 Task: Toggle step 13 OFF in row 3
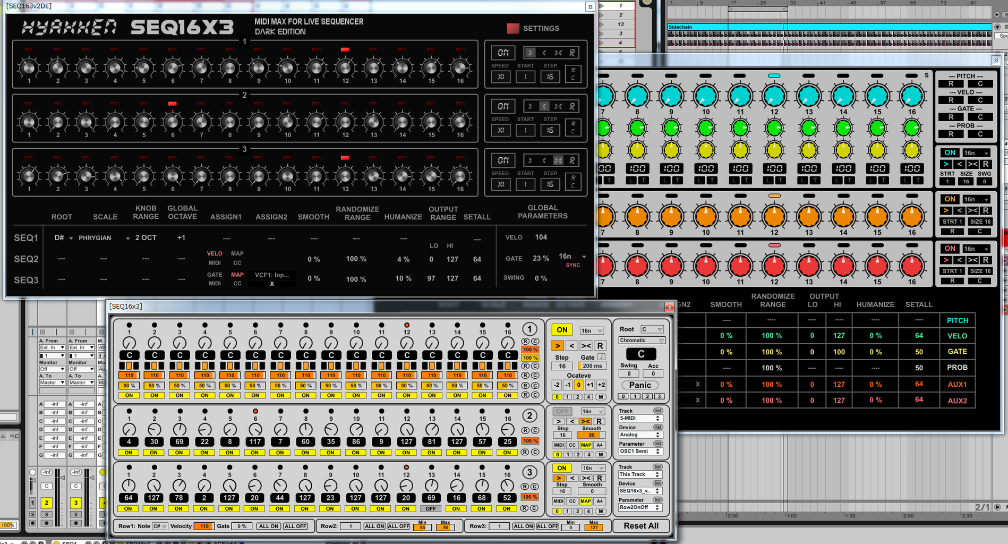click(431, 508)
